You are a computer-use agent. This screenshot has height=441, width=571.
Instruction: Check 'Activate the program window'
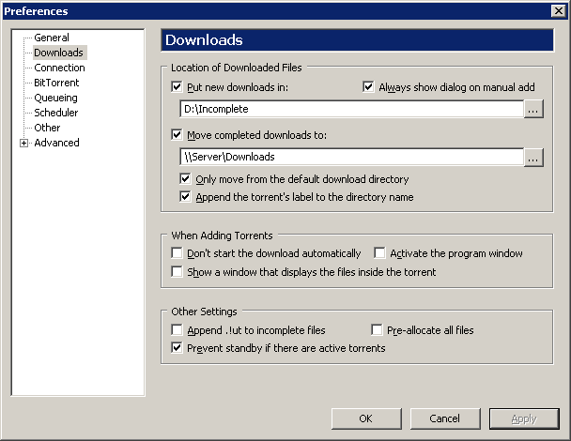pyautogui.click(x=379, y=253)
